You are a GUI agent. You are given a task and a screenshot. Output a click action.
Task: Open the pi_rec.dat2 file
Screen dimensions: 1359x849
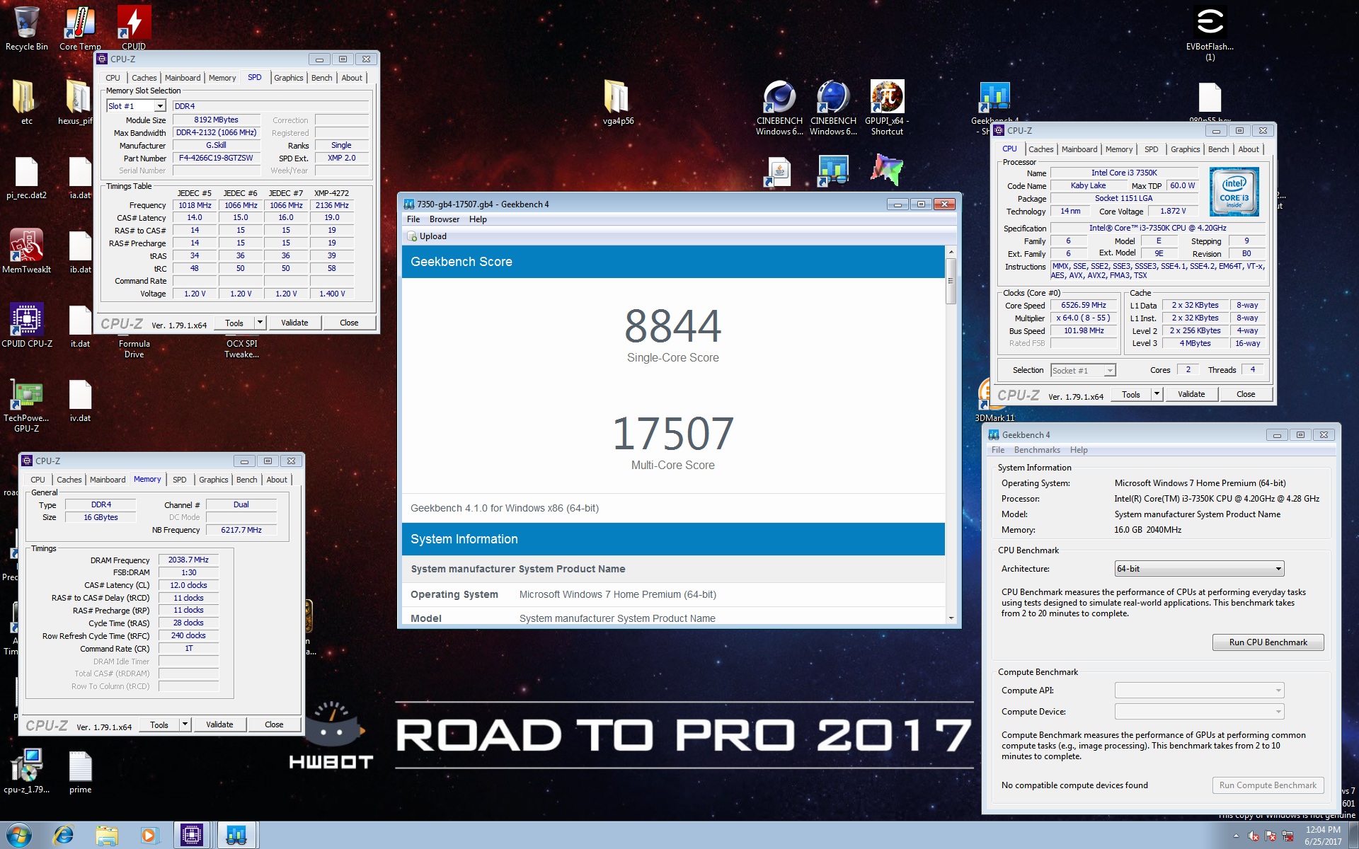pyautogui.click(x=26, y=177)
